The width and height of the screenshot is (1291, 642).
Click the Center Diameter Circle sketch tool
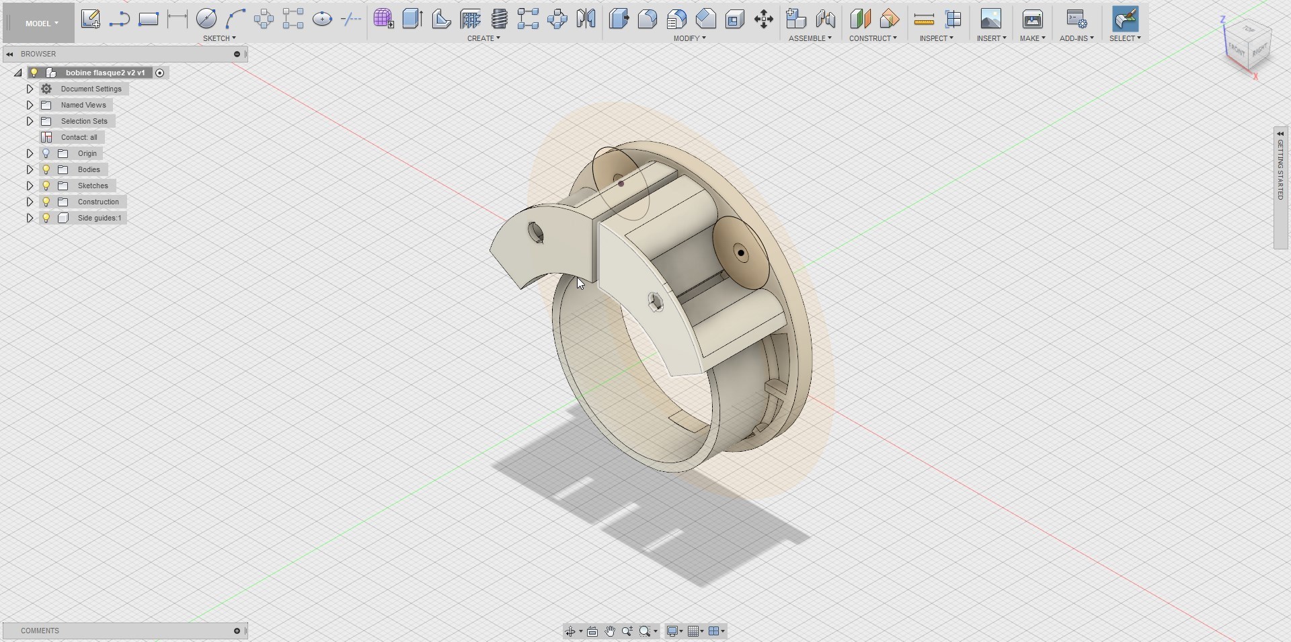coord(206,19)
